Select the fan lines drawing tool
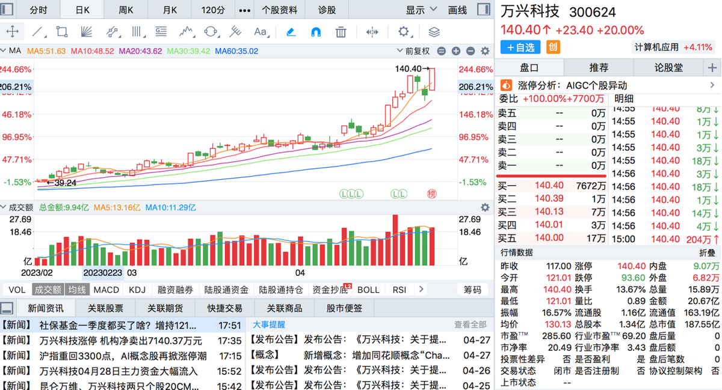This screenshot has height=390, width=722. coord(86,32)
